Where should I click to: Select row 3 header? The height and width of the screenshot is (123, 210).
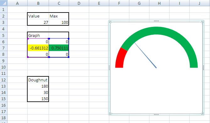[4, 22]
